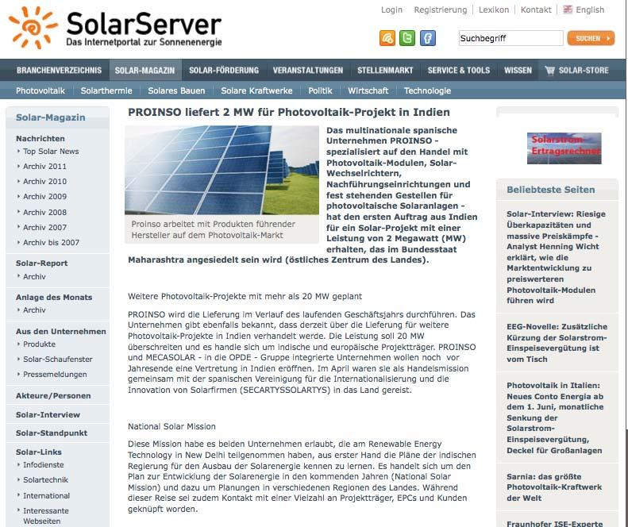Viewport: 628px width, 527px height.
Task: Open Archiv under Solar-Report
Action: [x=34, y=277]
